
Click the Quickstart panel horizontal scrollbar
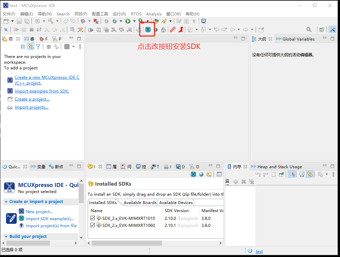(28, 243)
